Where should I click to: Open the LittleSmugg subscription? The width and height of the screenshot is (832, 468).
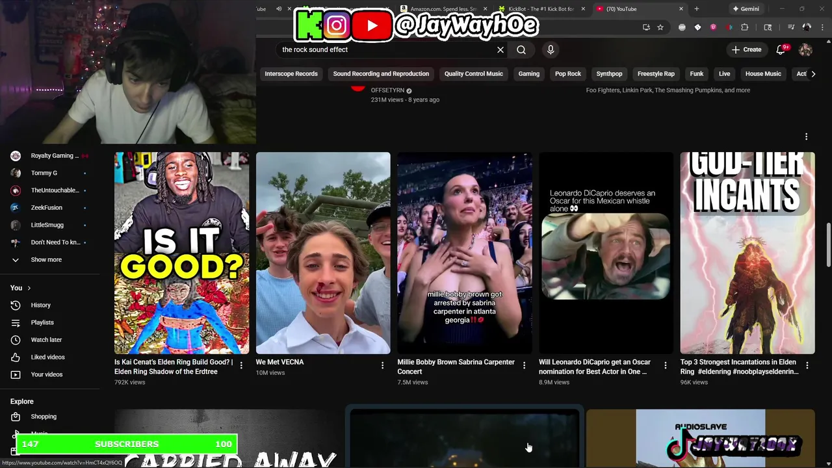[x=49, y=225]
